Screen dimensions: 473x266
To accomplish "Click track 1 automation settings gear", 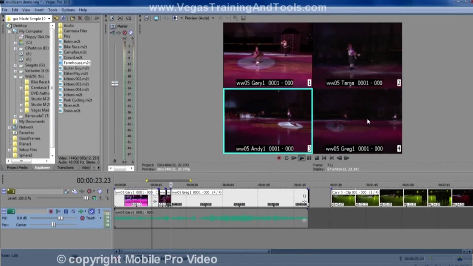I will point(89,191).
